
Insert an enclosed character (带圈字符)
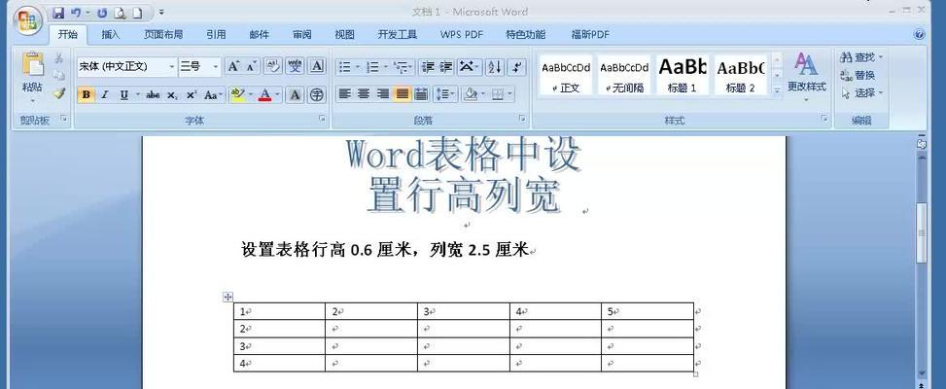[x=316, y=94]
